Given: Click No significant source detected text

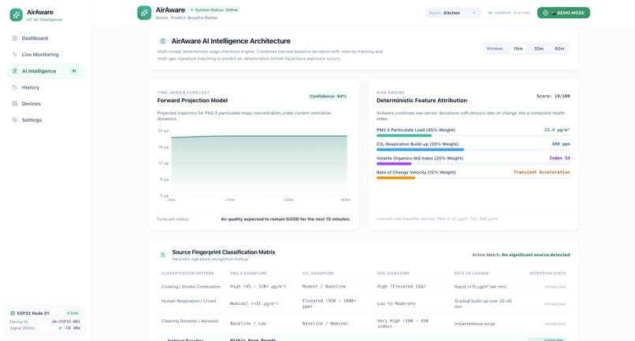Looking at the screenshot, I should (536, 255).
